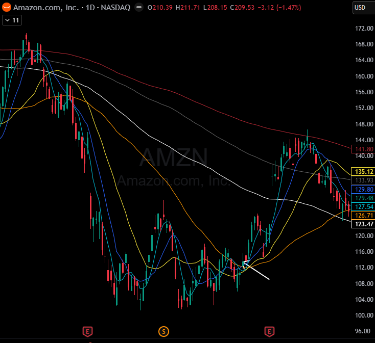Click the low value L208.15
Viewport: 375px width, 343px height.
(215, 8)
